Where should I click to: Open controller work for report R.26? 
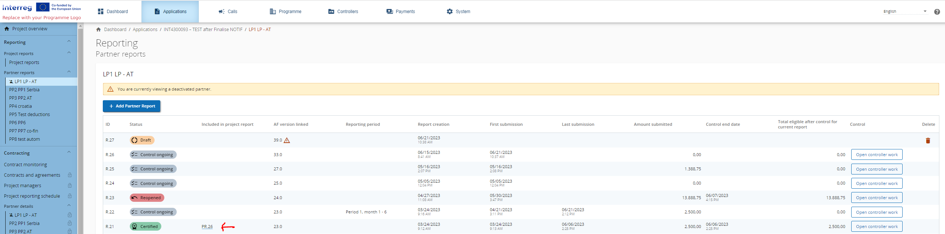click(x=876, y=155)
